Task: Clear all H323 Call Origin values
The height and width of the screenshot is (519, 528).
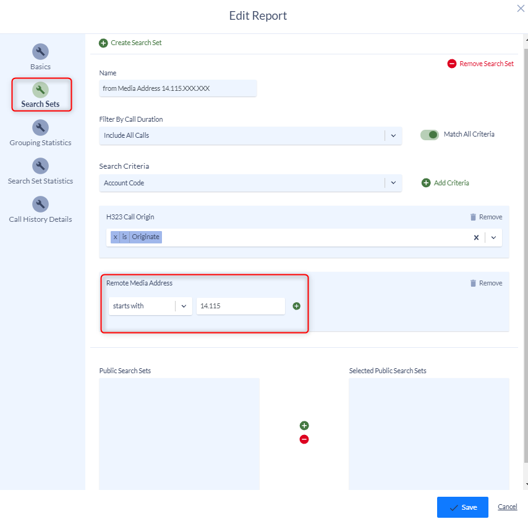Action: coord(476,238)
